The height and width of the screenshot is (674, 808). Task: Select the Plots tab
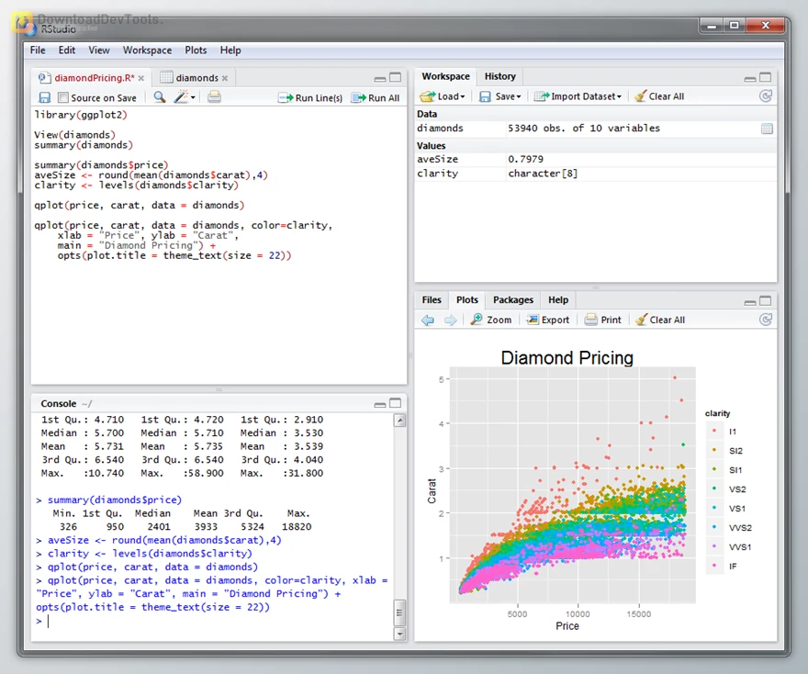tap(466, 300)
